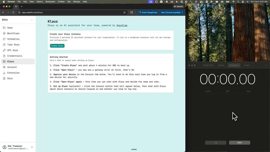The height and width of the screenshot is (152, 270).
Task: Open the Window menu
Action: (77, 2)
